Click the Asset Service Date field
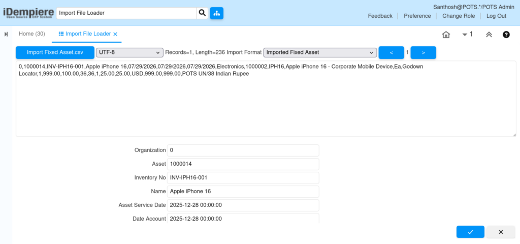This screenshot has width=520, height=244. 243,205
